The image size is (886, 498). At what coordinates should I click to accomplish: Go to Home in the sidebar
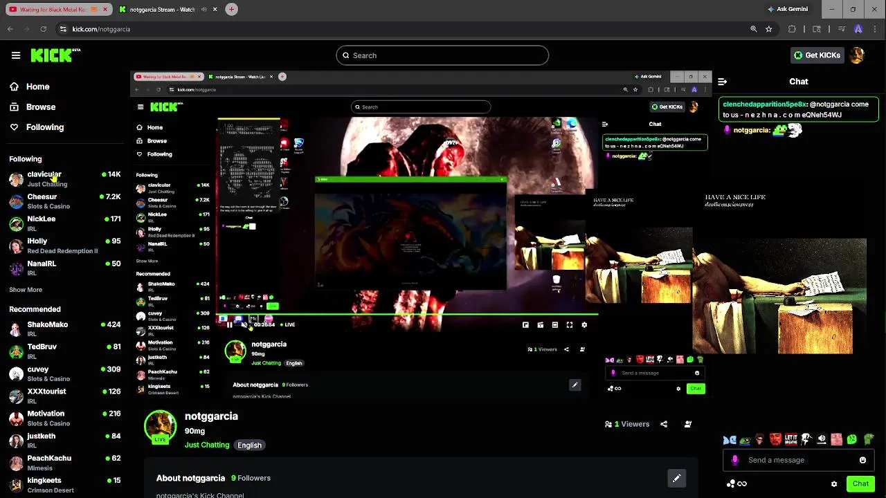click(30, 86)
